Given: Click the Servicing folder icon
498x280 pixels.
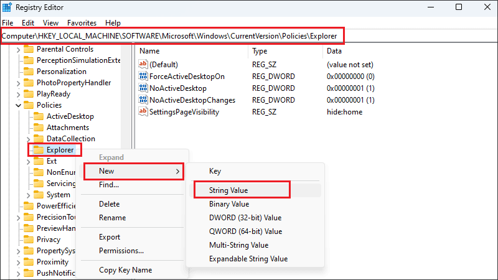Looking at the screenshot, I should pos(39,184).
